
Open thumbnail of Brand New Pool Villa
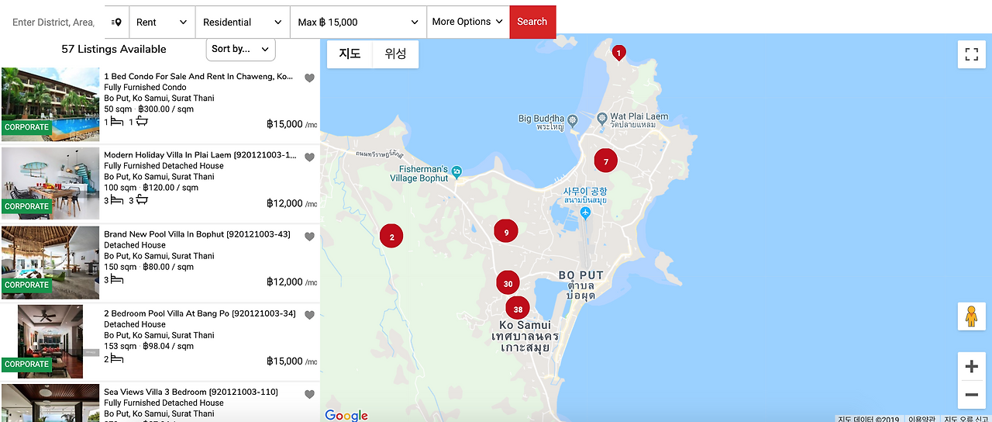[50, 262]
